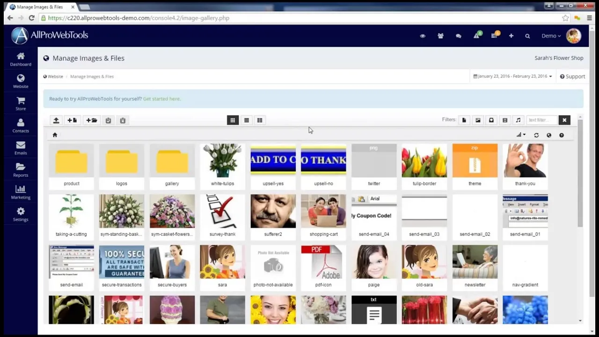
Task: Switch to detailed columns view
Action: [x=260, y=120]
